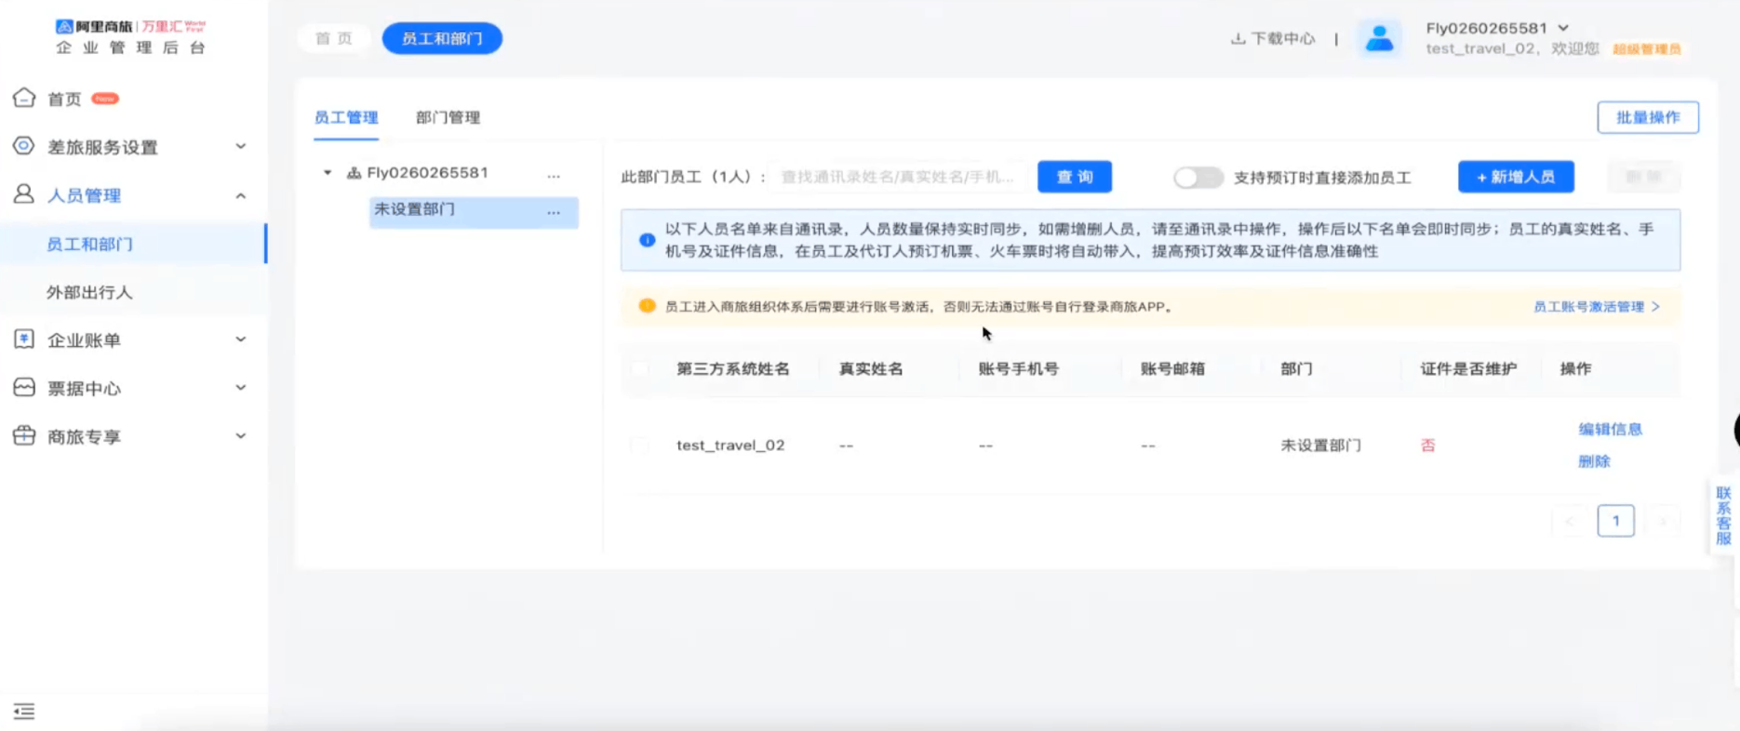
Task: Collapse sidebar using bottom menu icon
Action: click(24, 711)
